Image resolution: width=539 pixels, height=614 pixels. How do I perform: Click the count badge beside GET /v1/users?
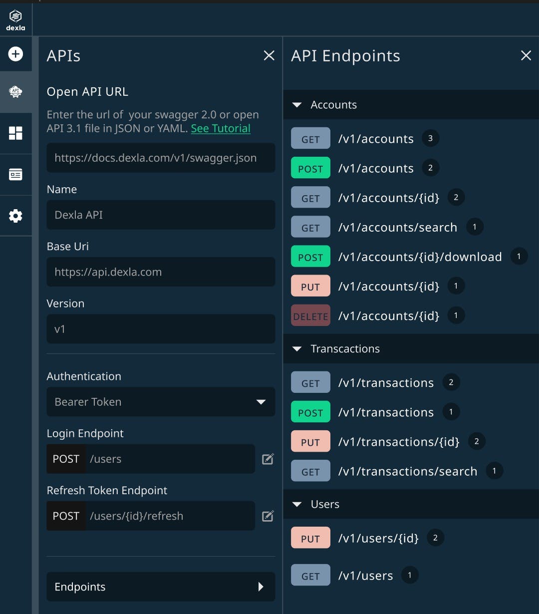tap(410, 575)
